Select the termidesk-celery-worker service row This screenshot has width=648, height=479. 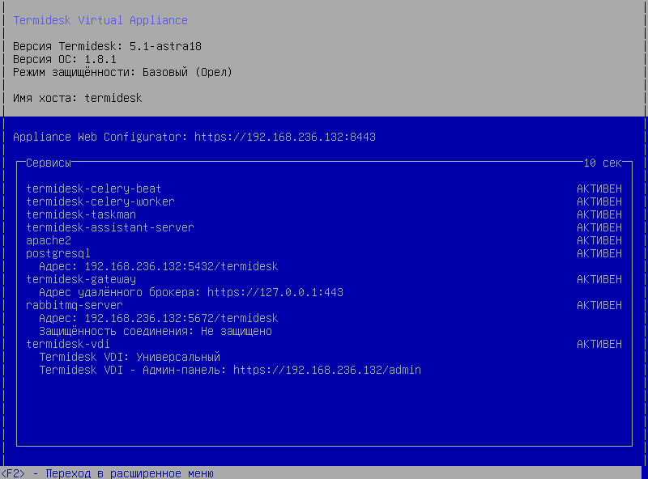[324, 201]
